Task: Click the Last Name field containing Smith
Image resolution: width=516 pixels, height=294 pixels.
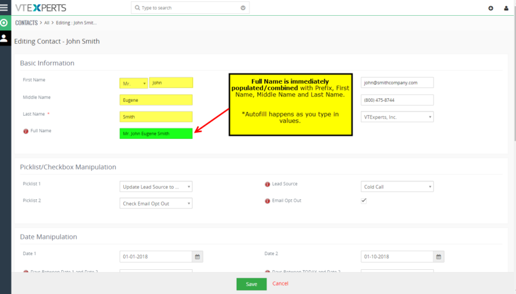Action: (156, 116)
